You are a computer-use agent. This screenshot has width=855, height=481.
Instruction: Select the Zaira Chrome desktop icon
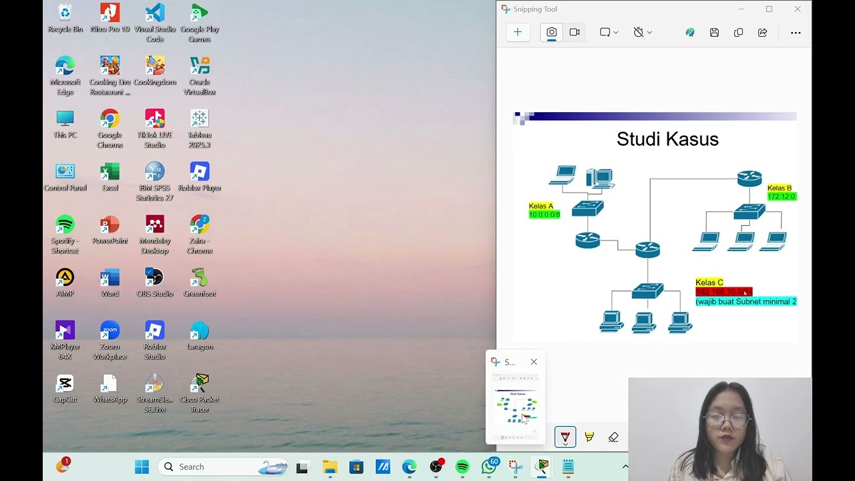[x=199, y=234]
